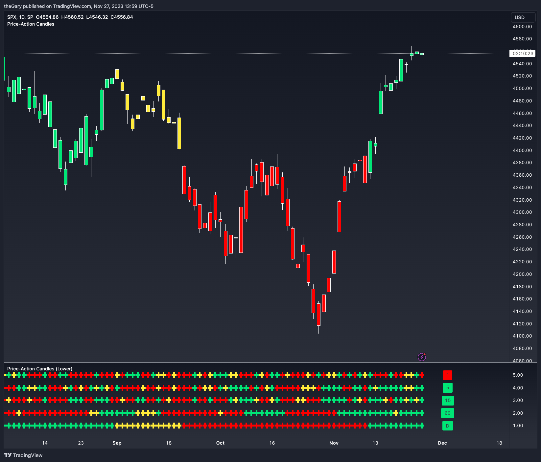Click the 1.00 lower pane scale value
The height and width of the screenshot is (462, 541).
518,426
